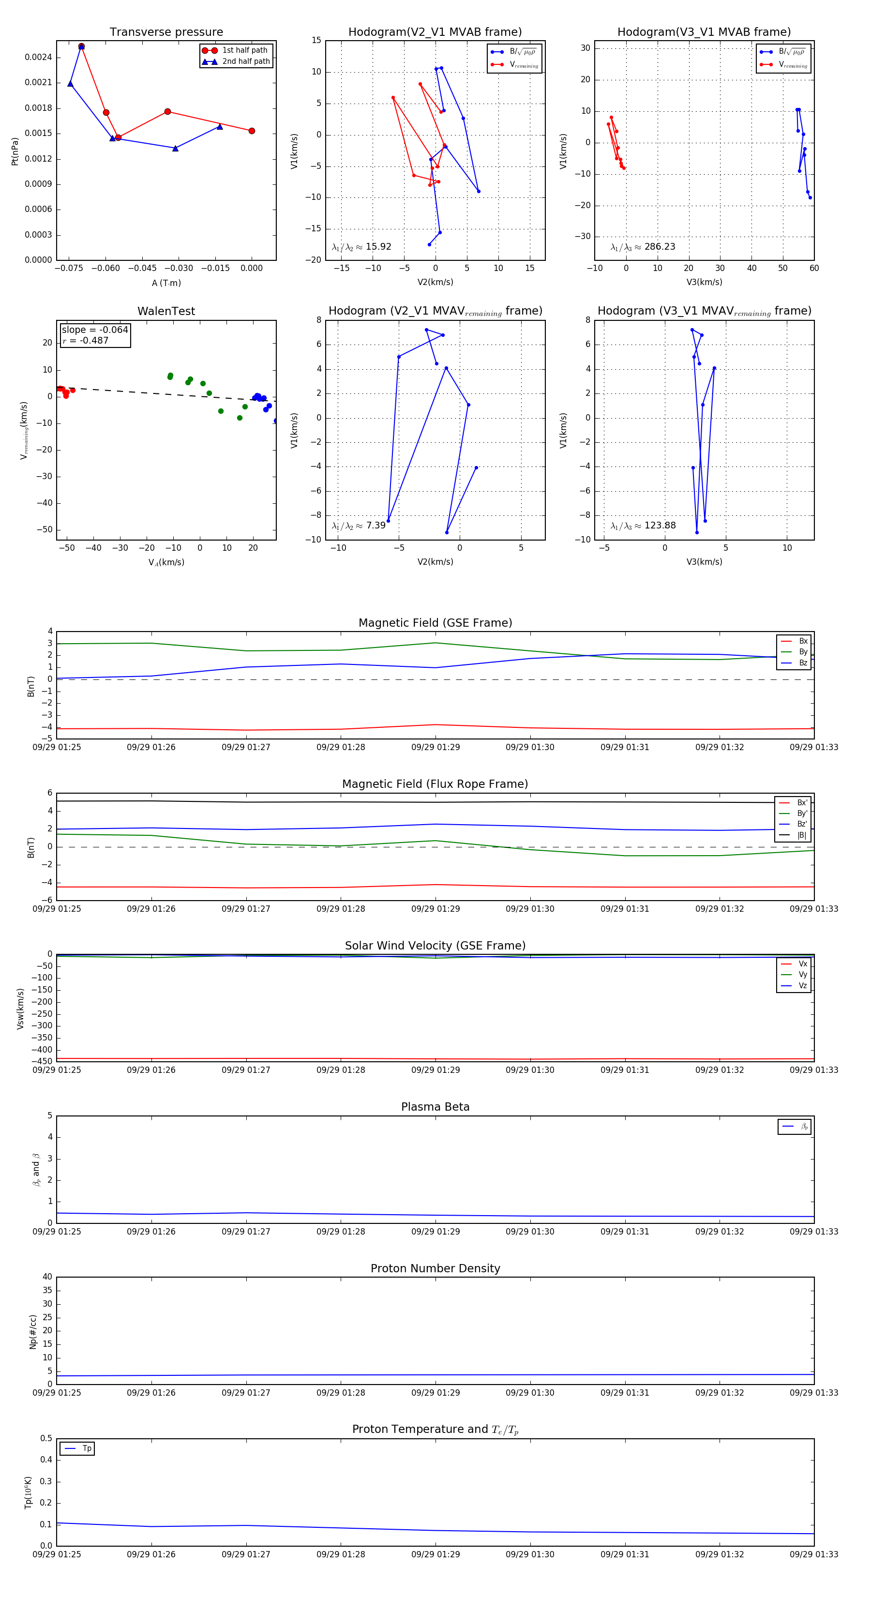Click the WalenTest slope and r annotation box
The height and width of the screenshot is (1597, 871).
click(95, 335)
